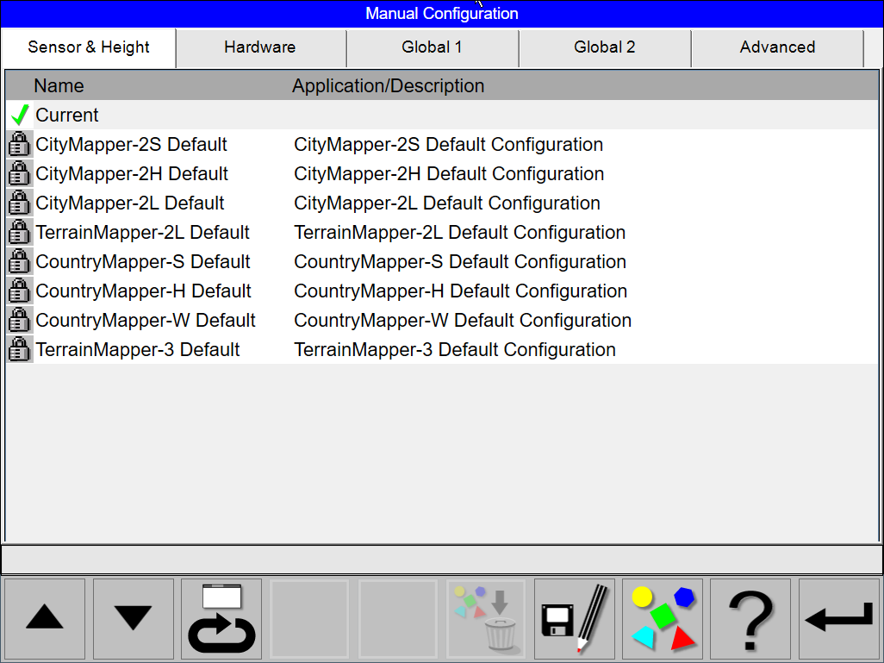Open Help via the question mark icon
Viewport: 884px width, 663px height.
(750, 619)
